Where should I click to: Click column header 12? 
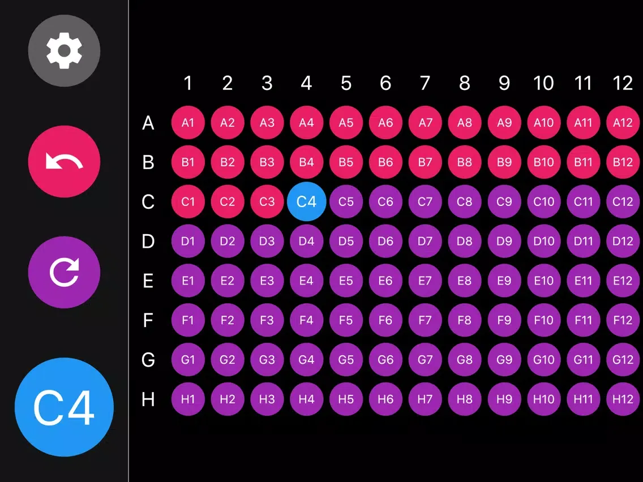point(623,83)
